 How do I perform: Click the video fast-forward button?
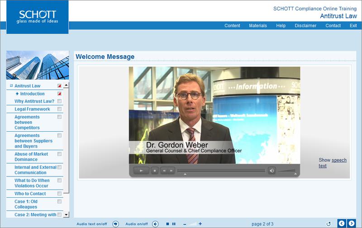(x=171, y=171)
